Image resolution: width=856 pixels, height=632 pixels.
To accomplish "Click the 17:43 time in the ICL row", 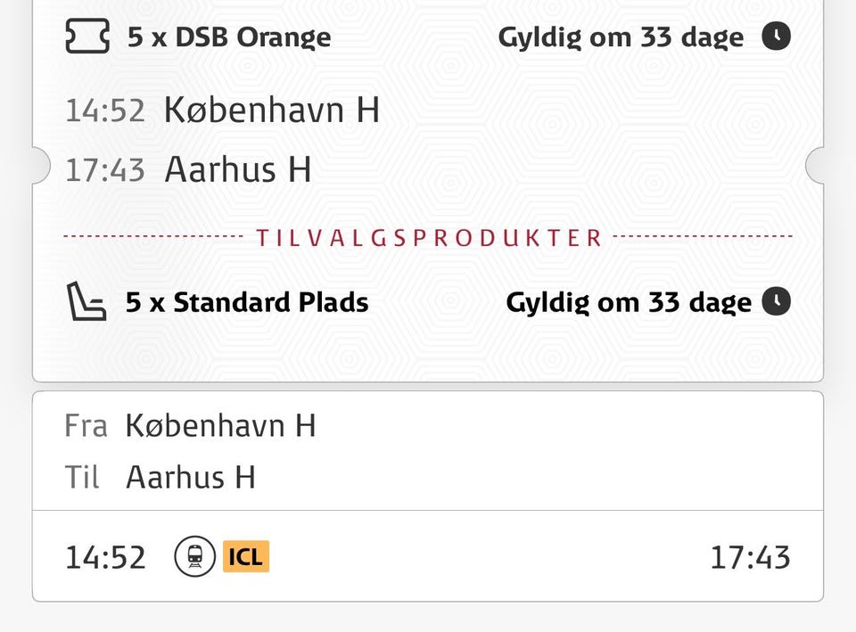I will coord(750,558).
